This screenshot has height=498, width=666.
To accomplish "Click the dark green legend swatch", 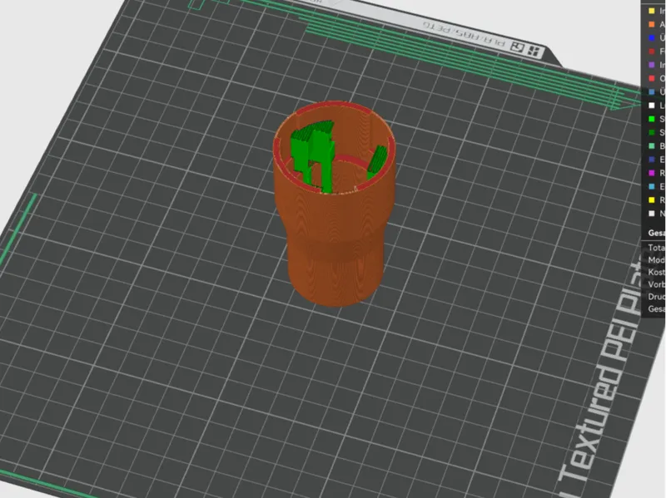I will 652,132.
